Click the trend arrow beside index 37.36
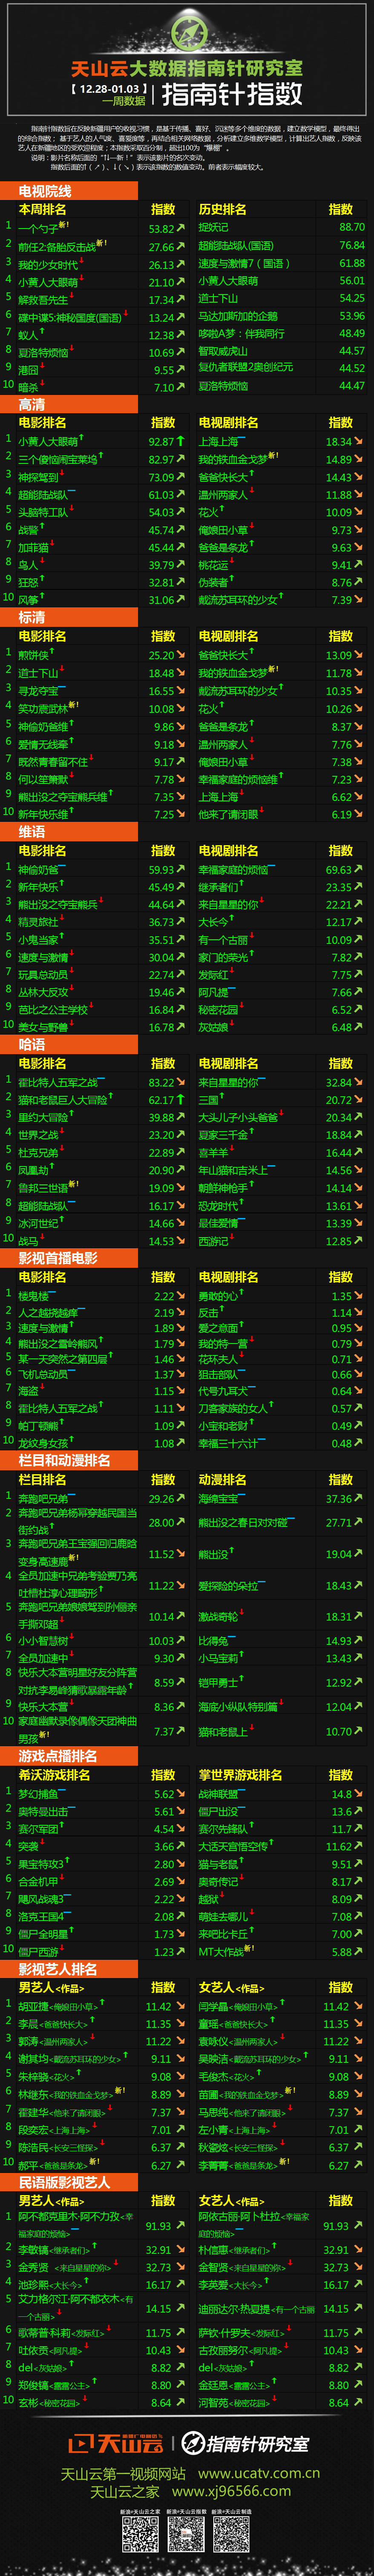 tap(358, 1498)
